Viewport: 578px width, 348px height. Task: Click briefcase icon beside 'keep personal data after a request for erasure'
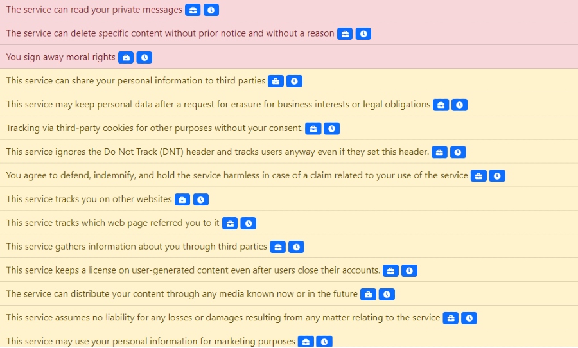441,105
